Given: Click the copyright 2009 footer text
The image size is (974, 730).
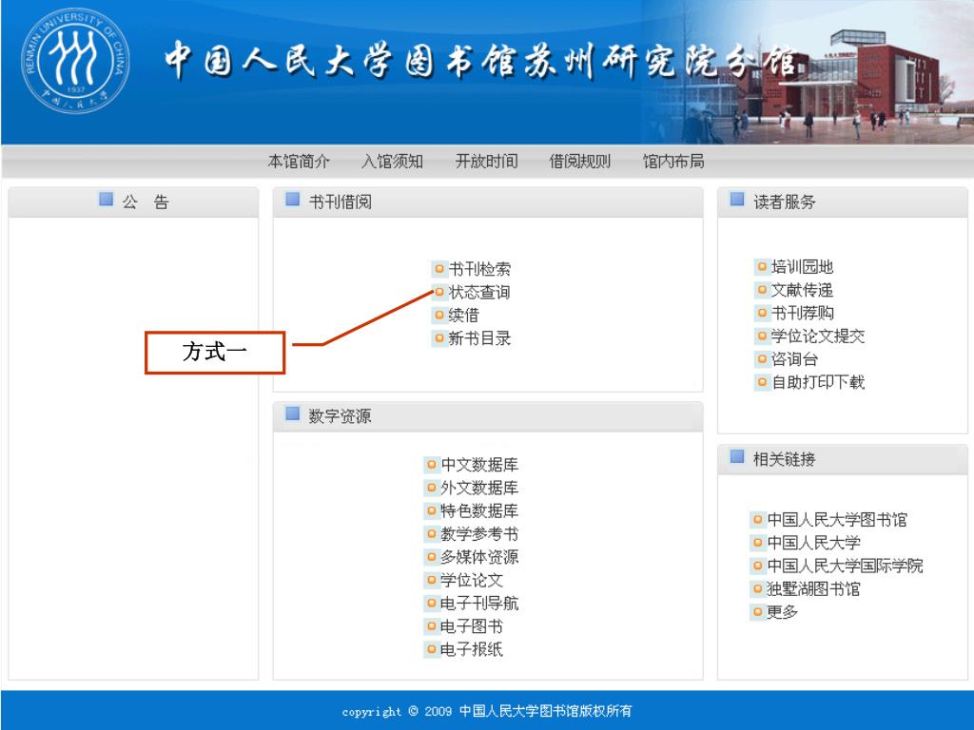Looking at the screenshot, I should (487, 711).
